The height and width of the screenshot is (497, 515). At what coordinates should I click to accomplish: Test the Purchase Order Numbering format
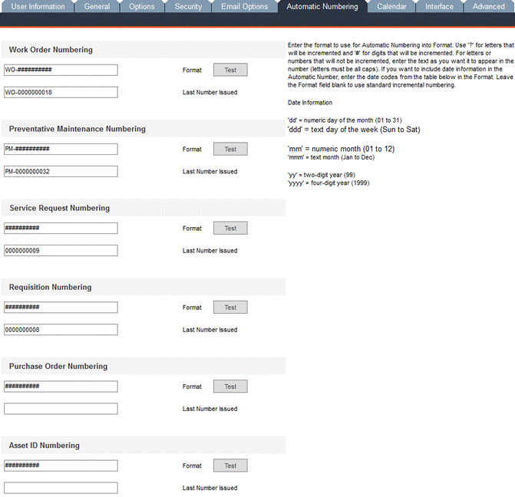click(230, 387)
